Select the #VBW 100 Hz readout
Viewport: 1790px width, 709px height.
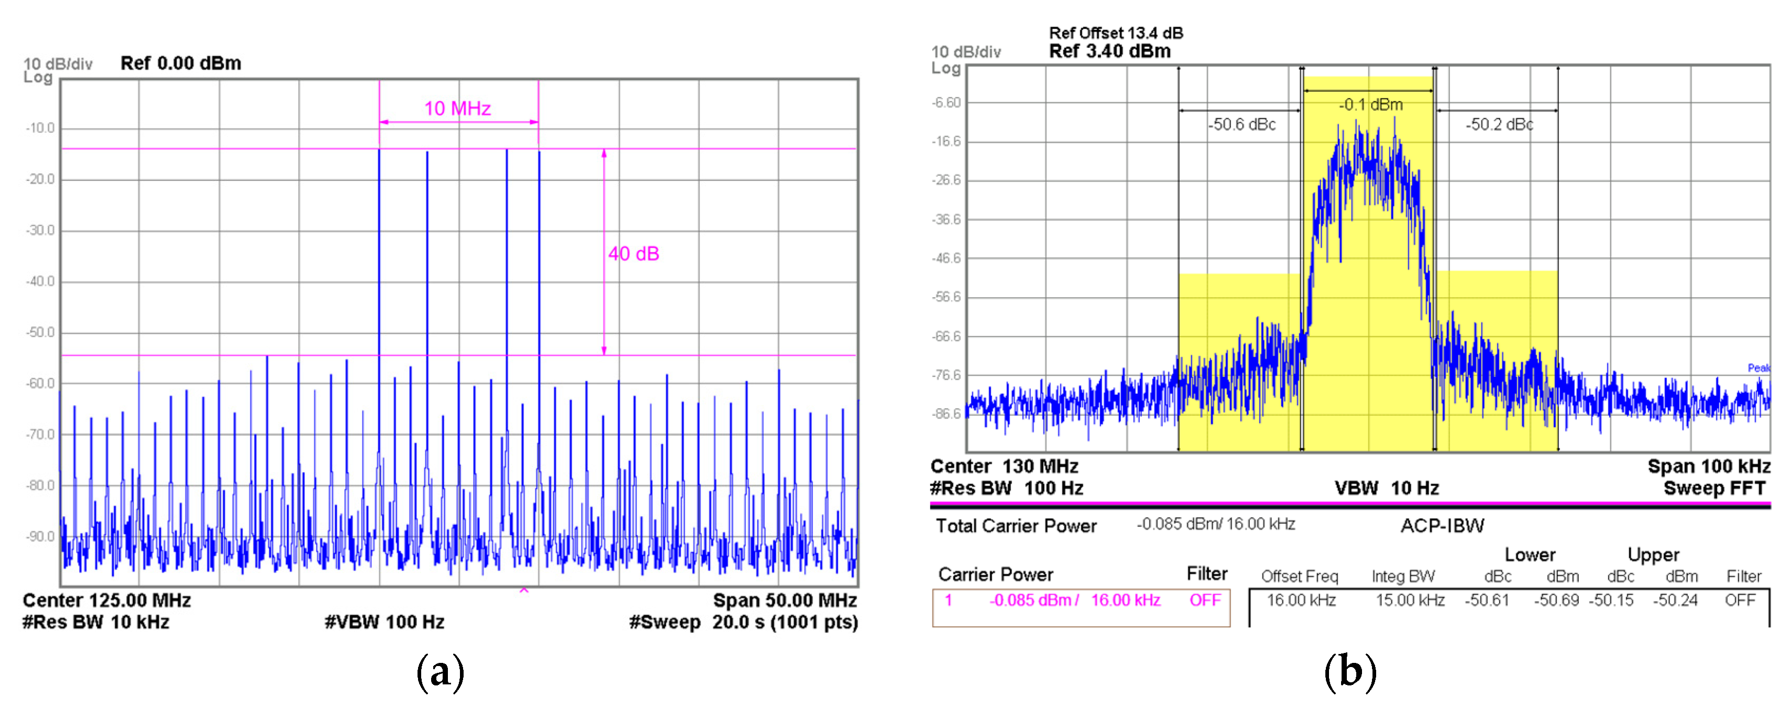click(385, 621)
